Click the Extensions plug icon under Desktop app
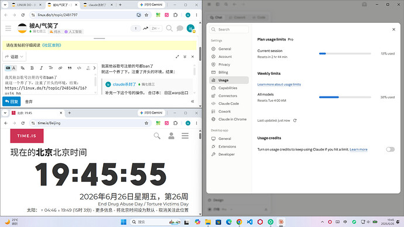This screenshot has height=227, width=404. 213,146
